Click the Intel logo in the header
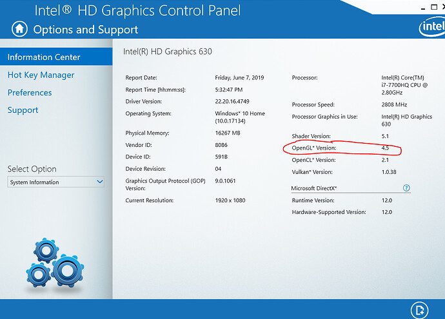The image size is (445, 319). (x=432, y=26)
